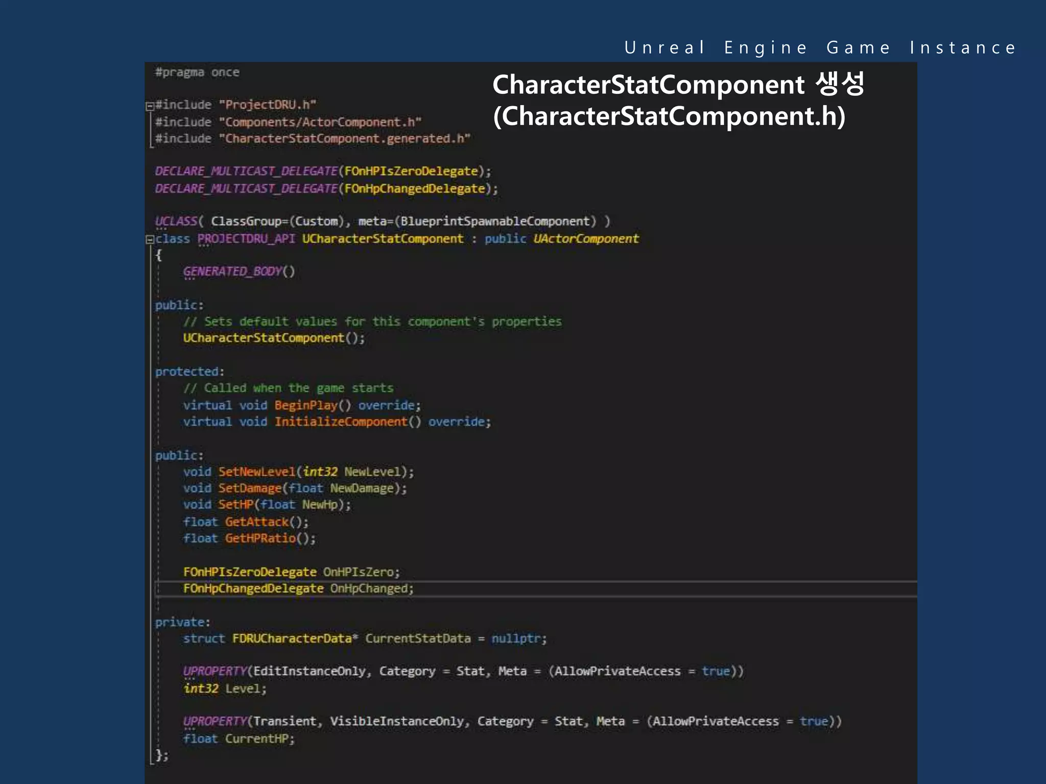Click FOnHPIsZeroDelegate in the DECLARE_MULTICAST_DELEGATE line
Screen dimensions: 1046x784
point(411,171)
